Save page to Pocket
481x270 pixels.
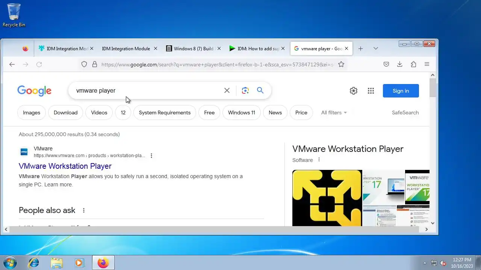click(x=386, y=64)
